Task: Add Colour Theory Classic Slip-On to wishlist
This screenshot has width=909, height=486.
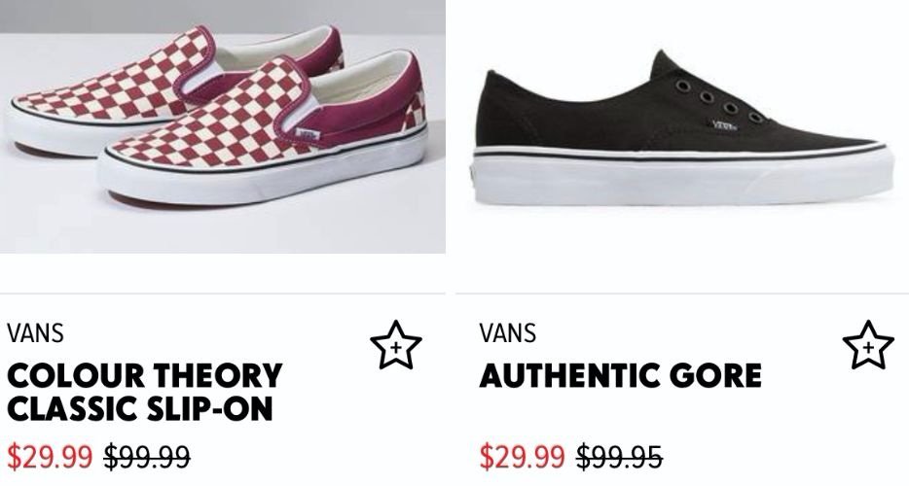Action: tap(396, 345)
